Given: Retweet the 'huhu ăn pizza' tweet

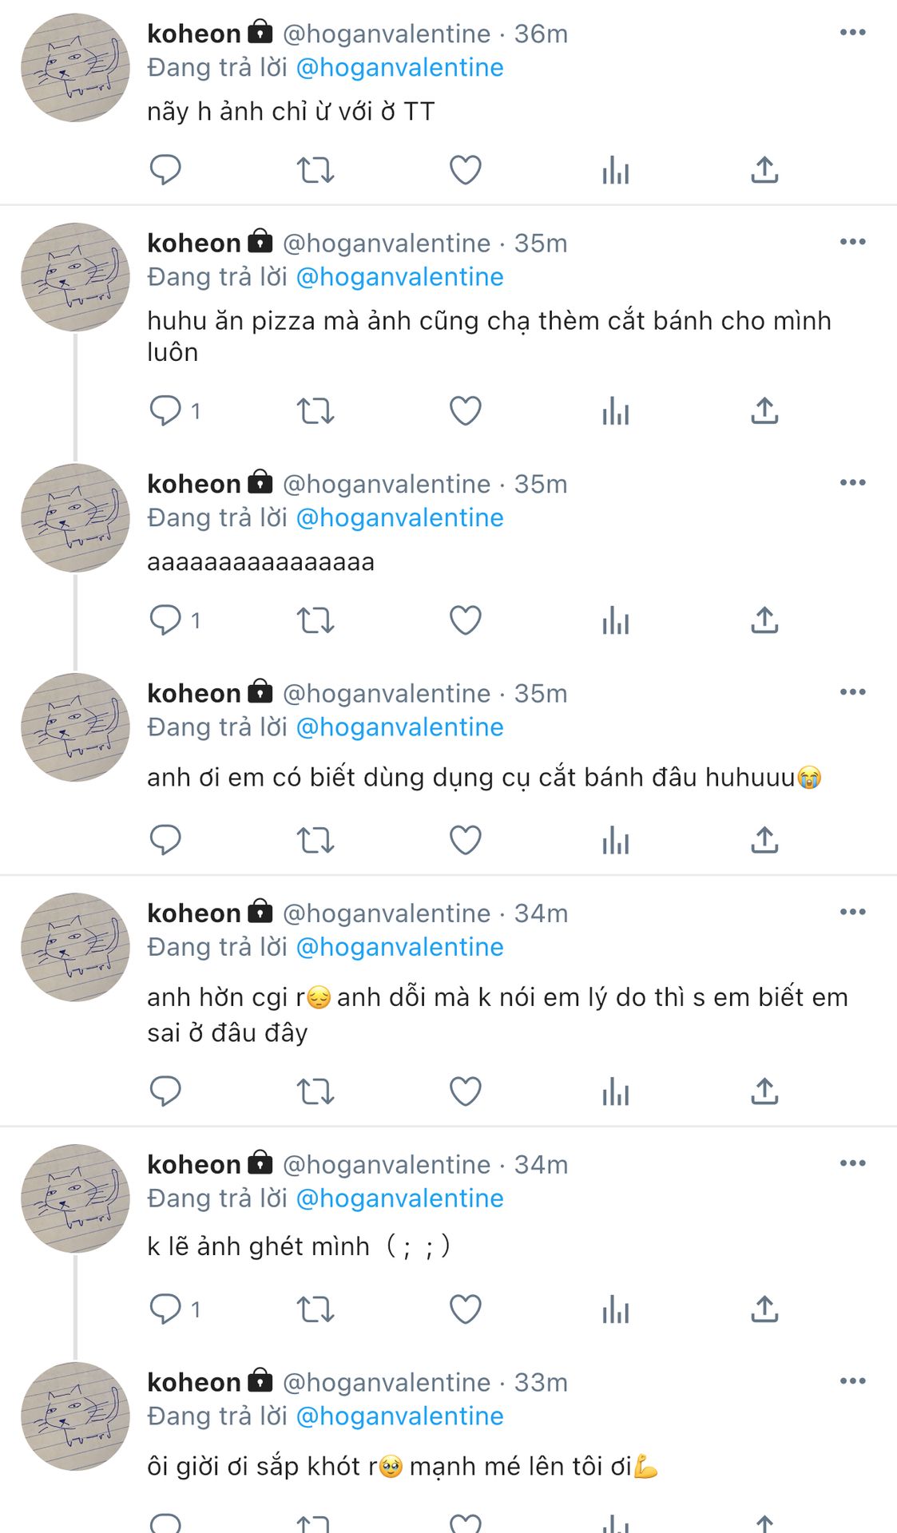Looking at the screenshot, I should (x=316, y=411).
